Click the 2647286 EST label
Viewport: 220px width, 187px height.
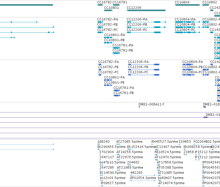pos(107,168)
